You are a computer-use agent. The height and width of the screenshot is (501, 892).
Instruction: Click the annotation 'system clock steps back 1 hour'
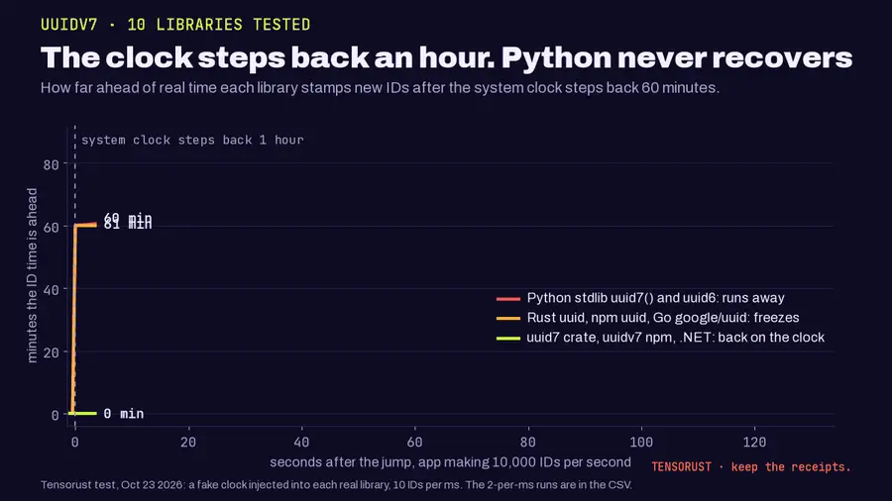tap(192, 140)
